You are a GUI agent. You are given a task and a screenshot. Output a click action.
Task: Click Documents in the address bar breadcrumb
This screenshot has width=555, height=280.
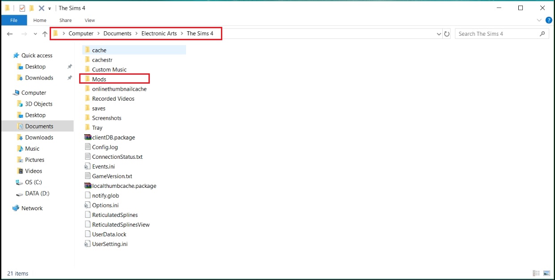118,34
